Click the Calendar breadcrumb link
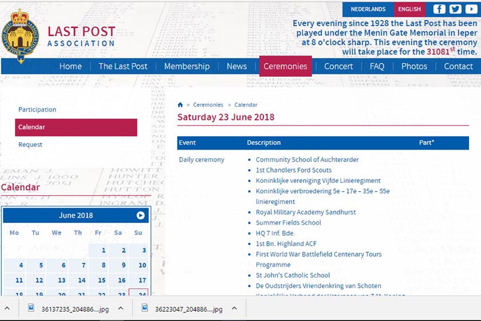 pyautogui.click(x=246, y=105)
